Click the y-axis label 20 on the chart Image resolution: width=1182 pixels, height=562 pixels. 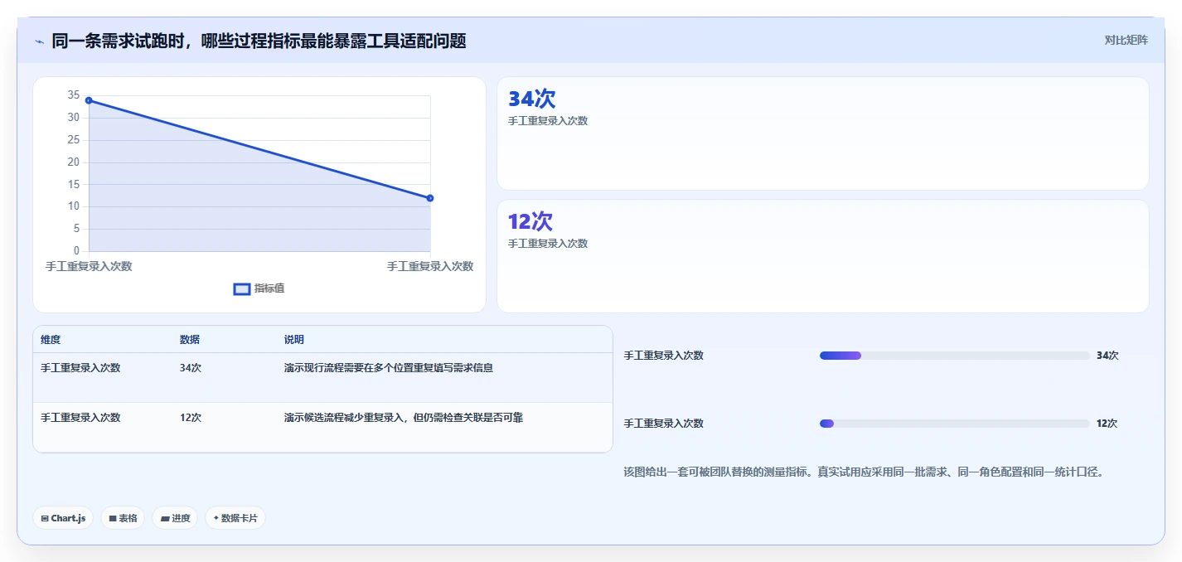click(74, 162)
